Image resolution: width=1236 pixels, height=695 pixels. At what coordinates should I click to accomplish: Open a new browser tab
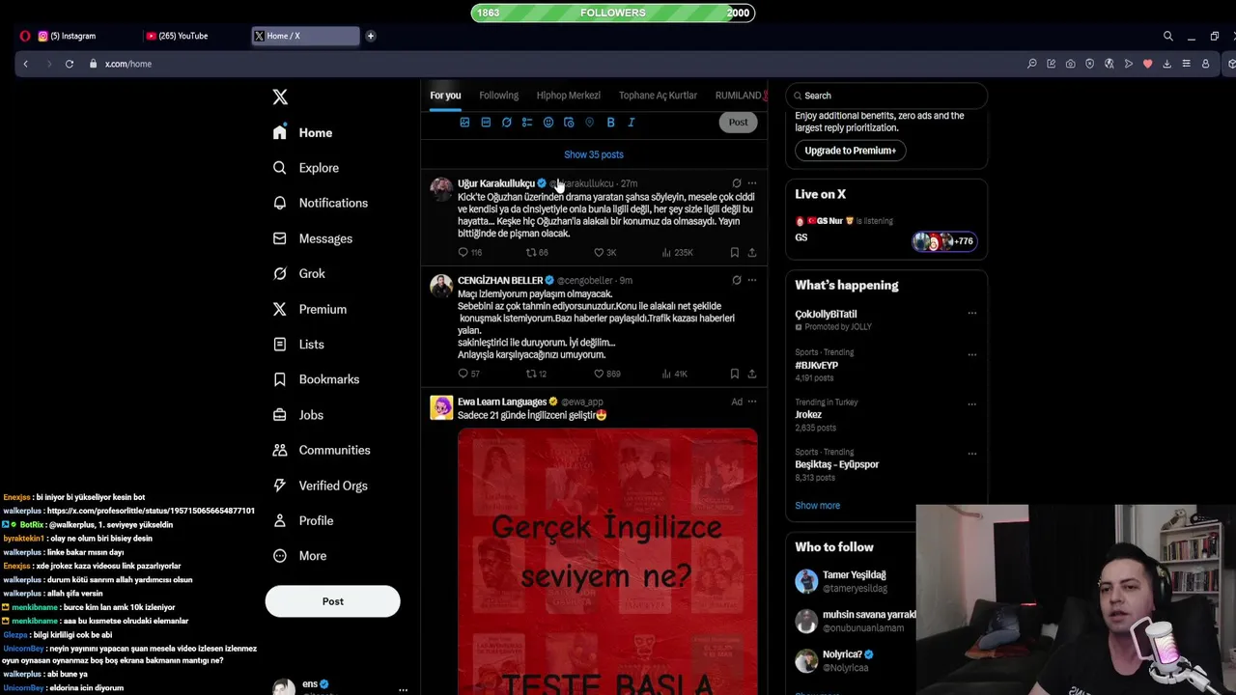[370, 36]
